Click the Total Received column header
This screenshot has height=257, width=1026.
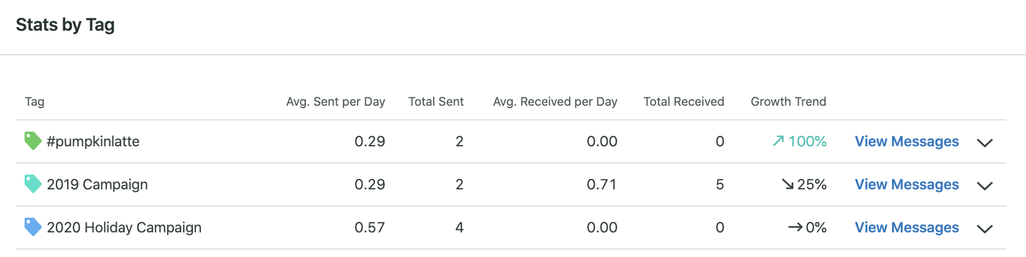click(x=684, y=101)
